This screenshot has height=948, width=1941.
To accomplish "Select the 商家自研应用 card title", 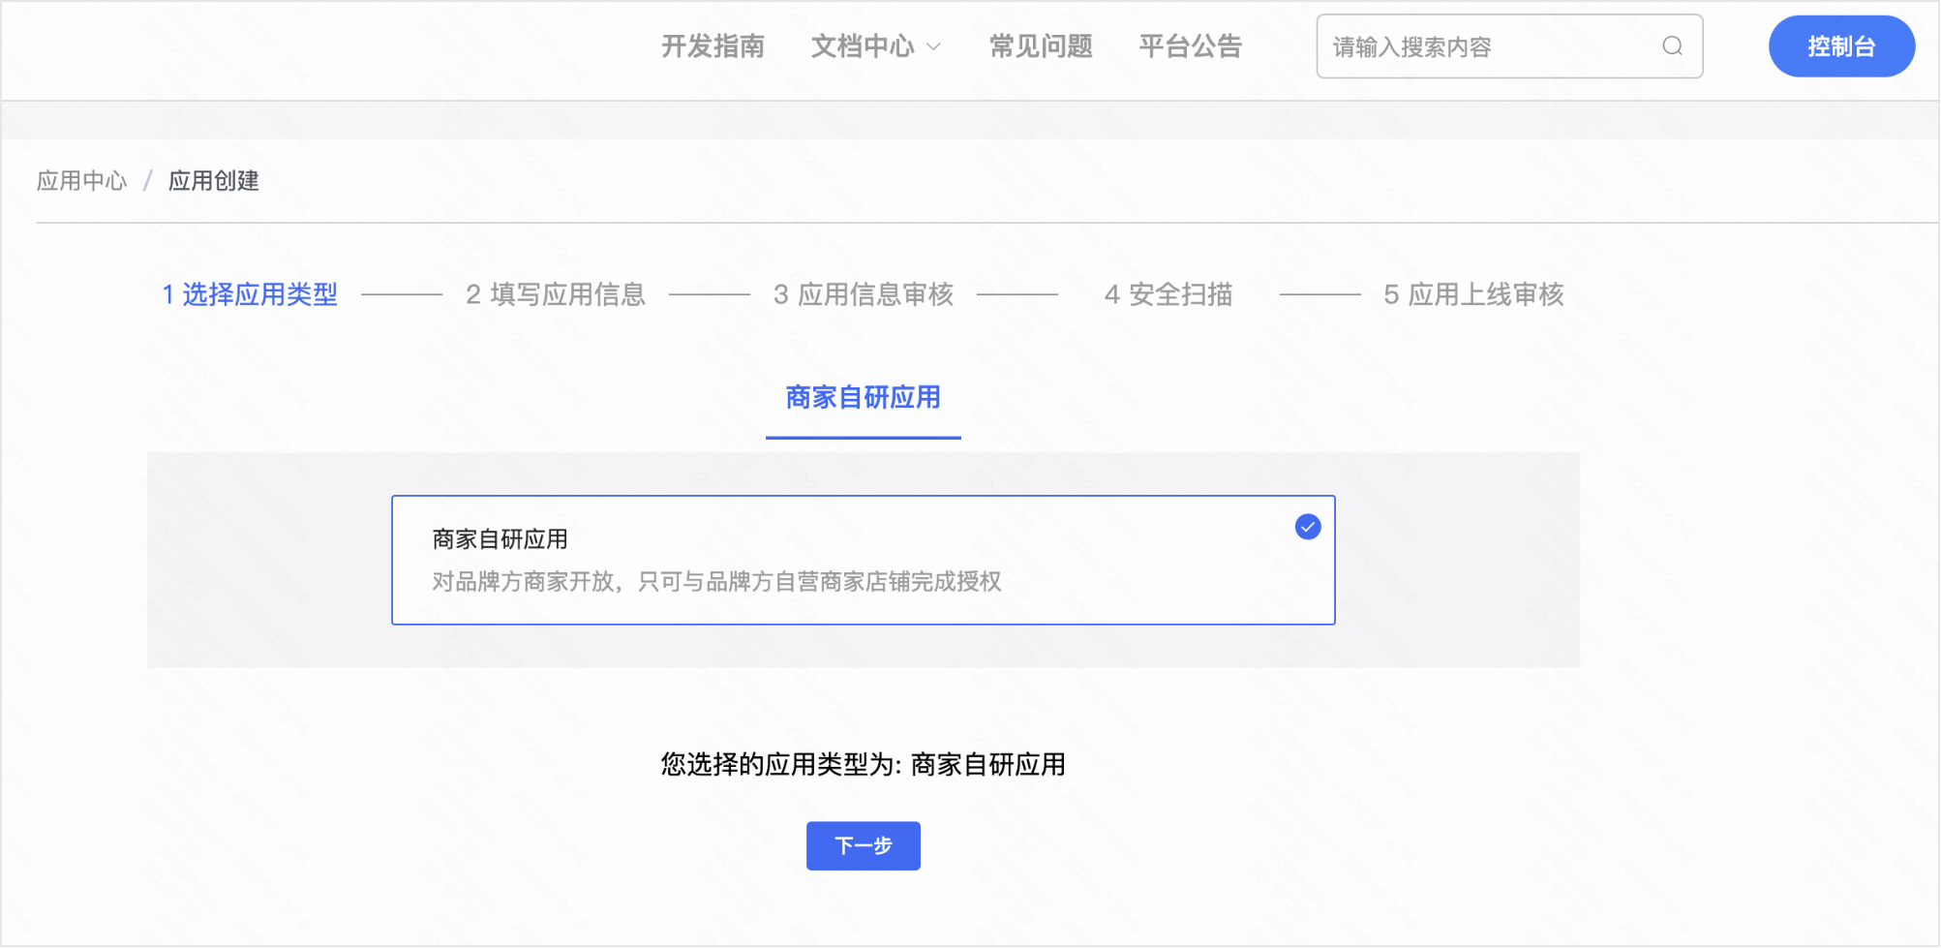I will tap(500, 539).
